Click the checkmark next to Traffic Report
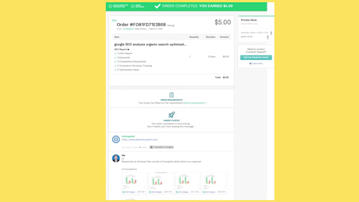 pos(115,53)
